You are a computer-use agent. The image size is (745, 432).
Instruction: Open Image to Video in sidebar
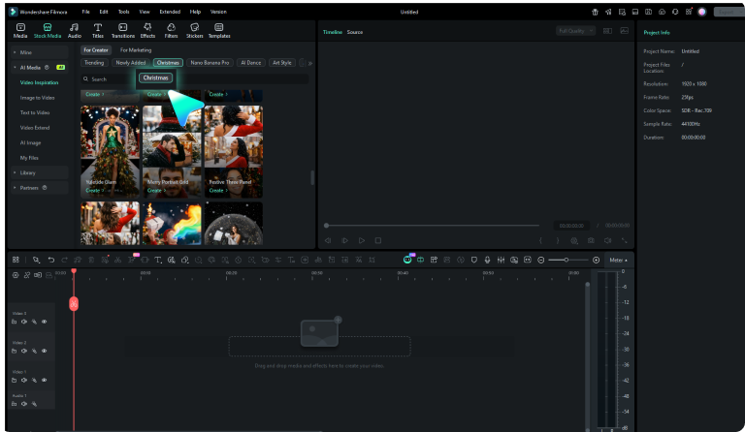coord(37,98)
